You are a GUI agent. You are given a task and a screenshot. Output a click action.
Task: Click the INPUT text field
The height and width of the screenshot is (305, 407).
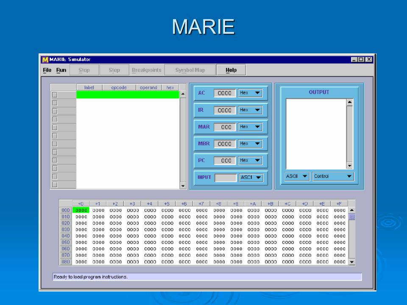pyautogui.click(x=226, y=177)
